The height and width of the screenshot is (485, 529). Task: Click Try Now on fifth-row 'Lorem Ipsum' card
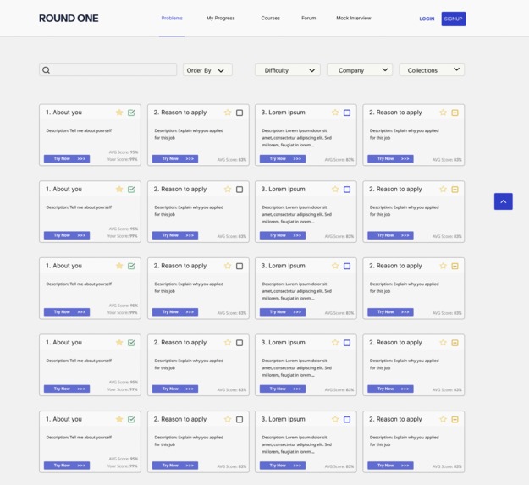coord(283,466)
